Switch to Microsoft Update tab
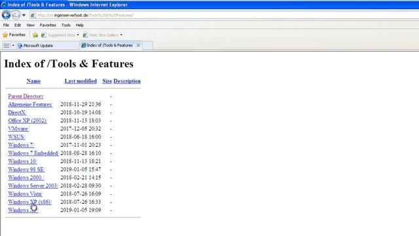This screenshot has width=419, height=236. tap(48, 45)
